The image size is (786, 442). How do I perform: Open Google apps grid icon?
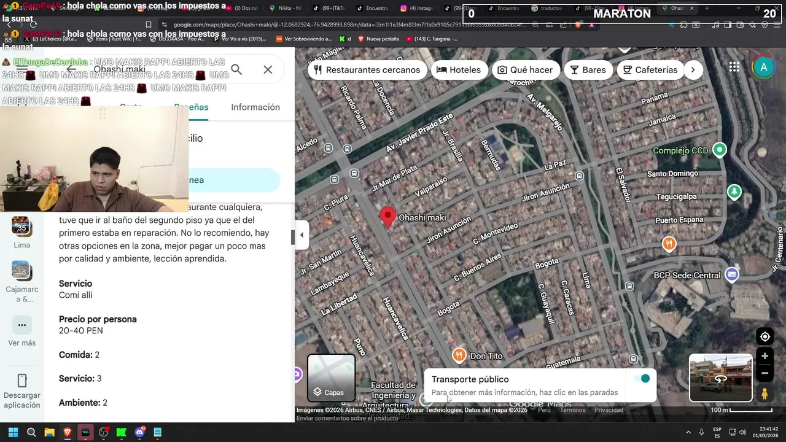click(734, 68)
